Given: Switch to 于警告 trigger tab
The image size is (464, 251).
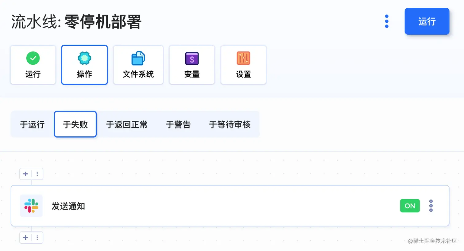Looking at the screenshot, I should [x=178, y=124].
